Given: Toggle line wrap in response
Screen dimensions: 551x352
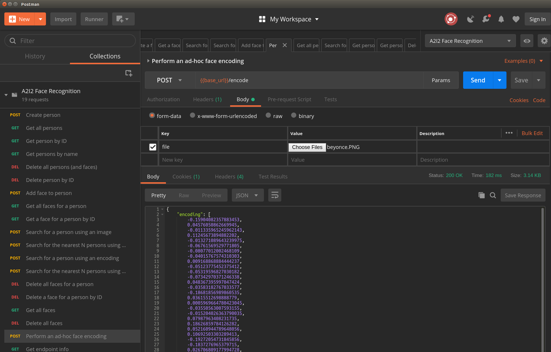Looking at the screenshot, I should (x=275, y=195).
